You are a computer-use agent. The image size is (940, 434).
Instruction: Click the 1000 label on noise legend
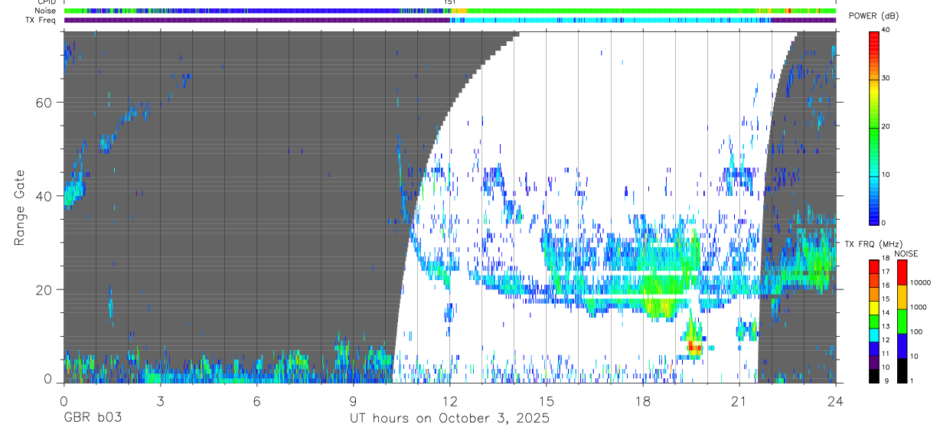(x=920, y=307)
